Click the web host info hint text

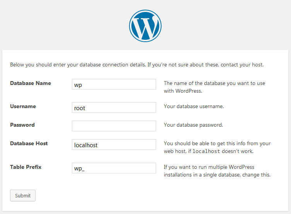pos(217,143)
